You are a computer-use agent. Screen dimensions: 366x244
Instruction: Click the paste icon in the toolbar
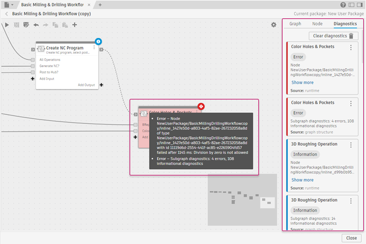[x=65, y=25]
